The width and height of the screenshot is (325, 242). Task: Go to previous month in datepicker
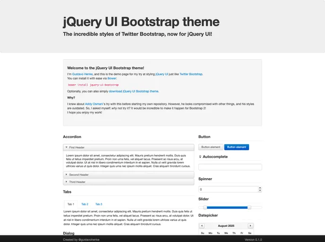[x=202, y=225]
